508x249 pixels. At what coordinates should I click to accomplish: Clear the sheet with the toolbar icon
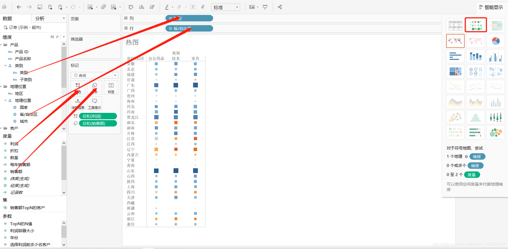114,7
